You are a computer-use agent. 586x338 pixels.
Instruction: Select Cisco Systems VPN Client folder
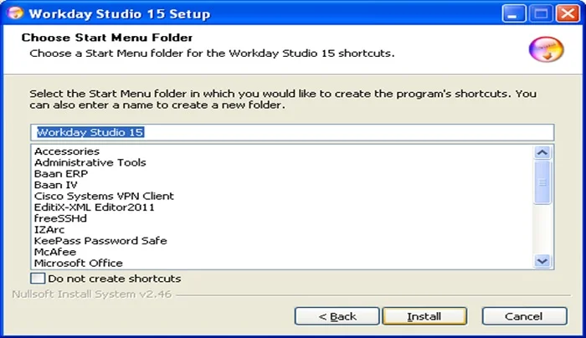pos(104,196)
